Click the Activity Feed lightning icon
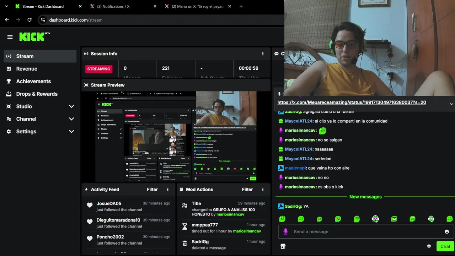This screenshot has height=256, width=455. 86,190
